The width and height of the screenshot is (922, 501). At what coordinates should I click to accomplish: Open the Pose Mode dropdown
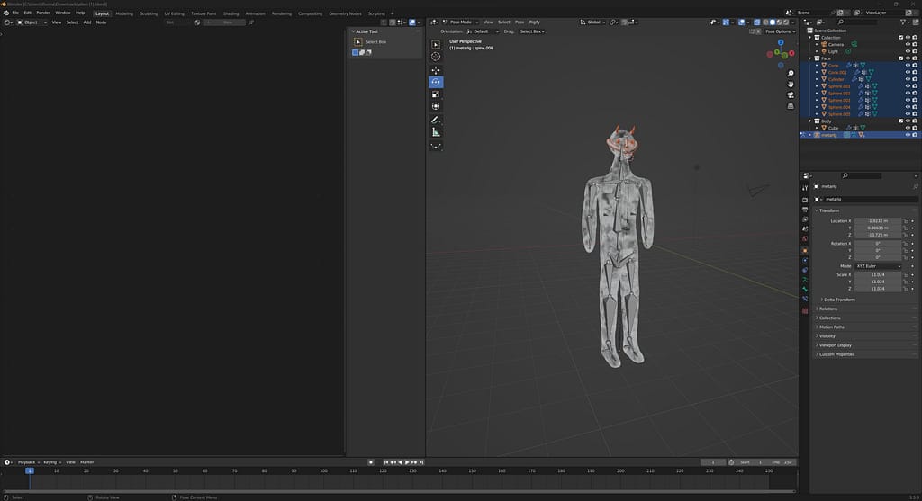pyautogui.click(x=462, y=22)
